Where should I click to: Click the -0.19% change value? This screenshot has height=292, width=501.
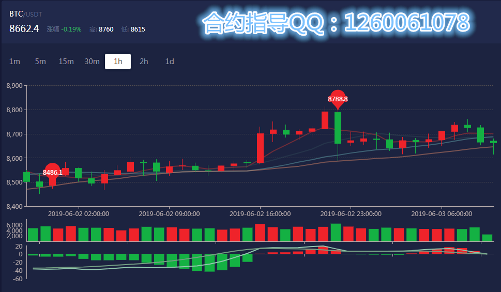pos(71,29)
